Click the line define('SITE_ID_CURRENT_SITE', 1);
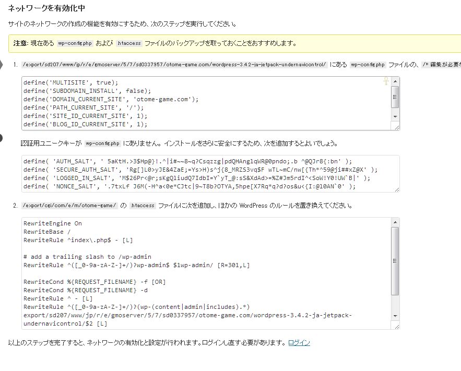 pos(85,116)
